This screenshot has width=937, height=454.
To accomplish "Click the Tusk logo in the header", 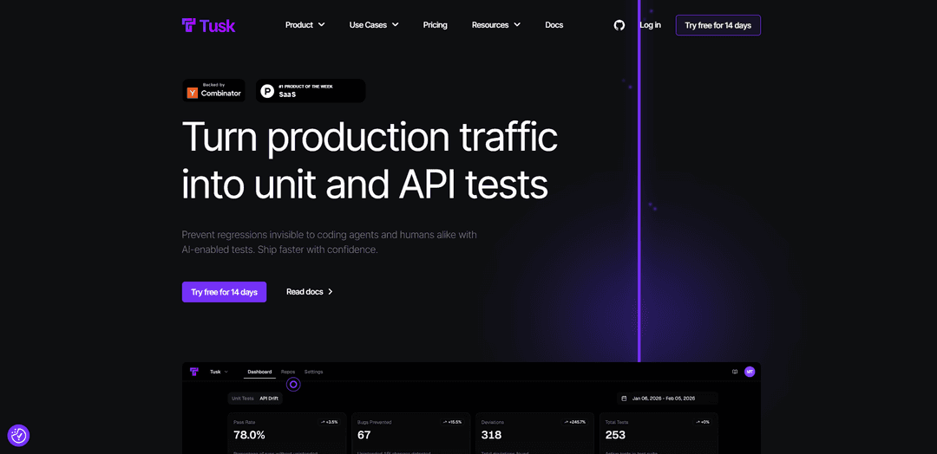I will point(208,25).
